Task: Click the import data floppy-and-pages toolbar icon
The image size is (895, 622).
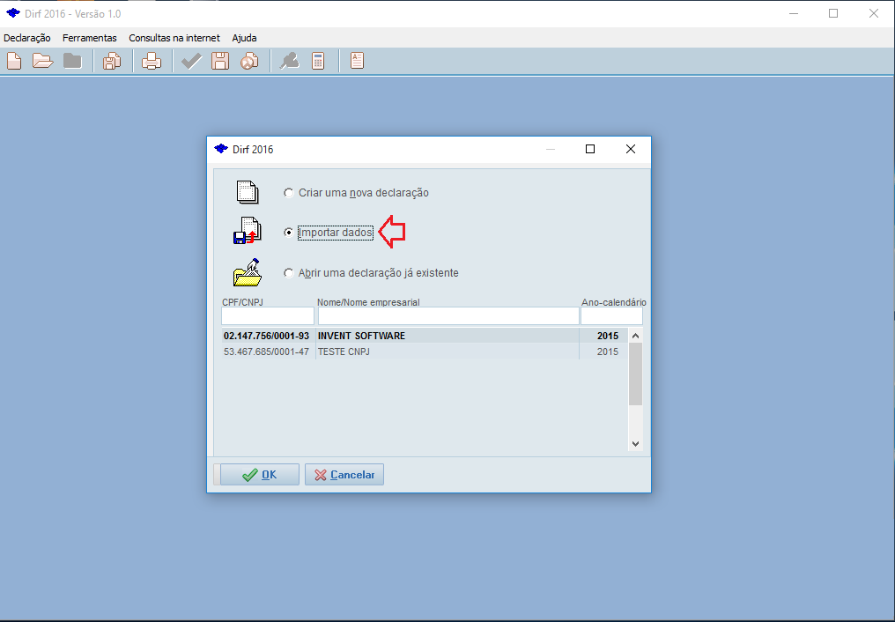Action: (x=112, y=61)
